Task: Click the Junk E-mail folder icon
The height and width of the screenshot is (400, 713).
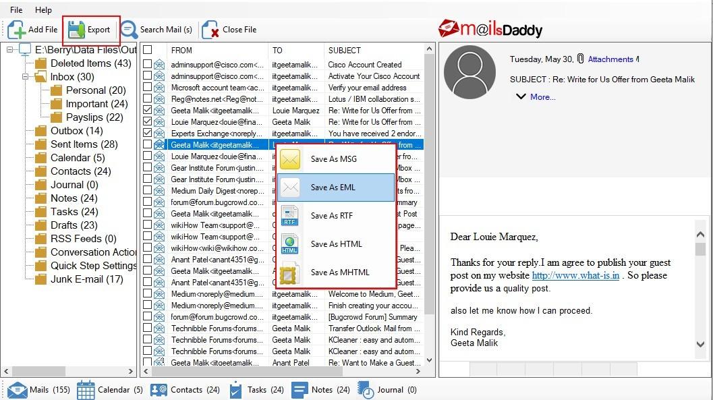Action: pyautogui.click(x=41, y=279)
